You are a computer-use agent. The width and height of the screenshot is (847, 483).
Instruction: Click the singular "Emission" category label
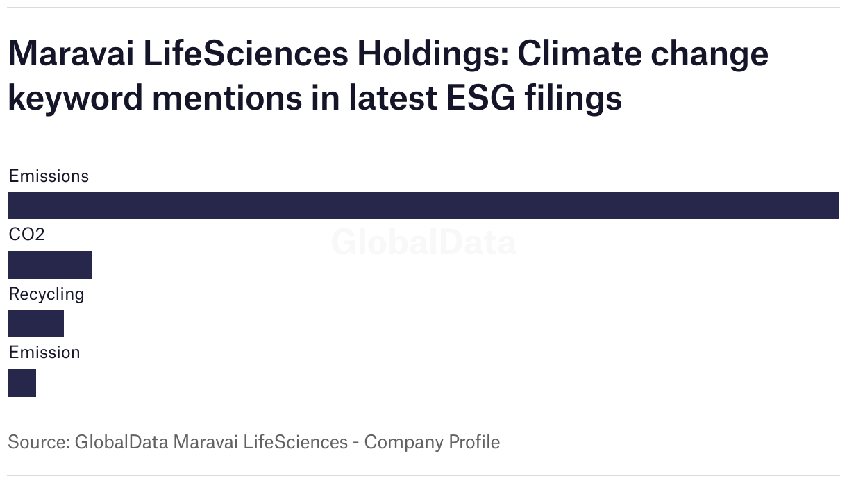[x=44, y=353]
